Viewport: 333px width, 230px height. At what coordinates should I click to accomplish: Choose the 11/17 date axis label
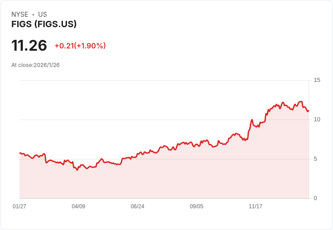coord(256,206)
